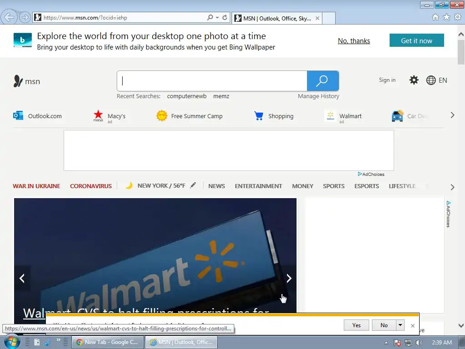Show next slideshow story
465x349 pixels.
(289, 278)
